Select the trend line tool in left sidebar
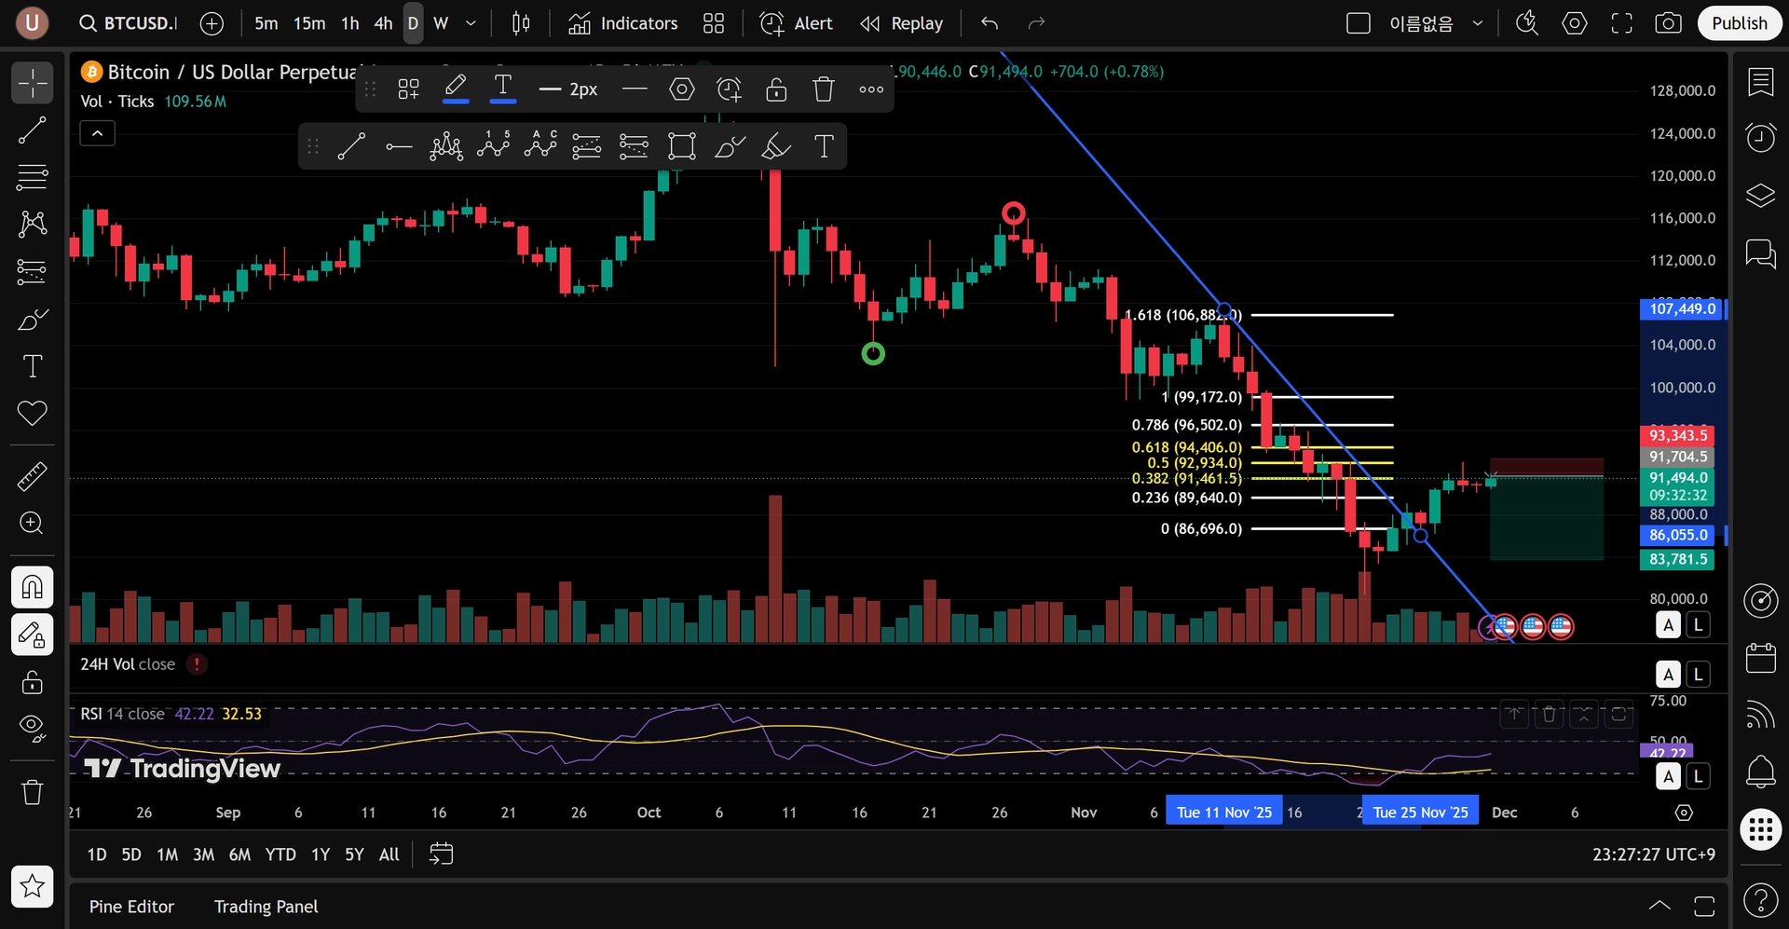This screenshot has width=1789, height=929. pos(33,130)
